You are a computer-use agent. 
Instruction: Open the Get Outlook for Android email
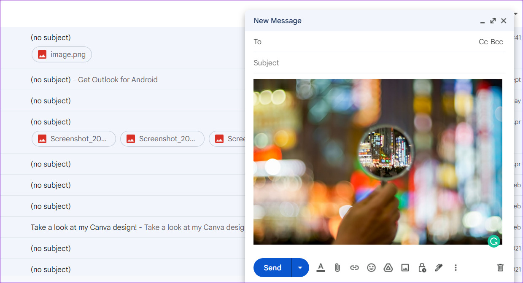coord(122,80)
